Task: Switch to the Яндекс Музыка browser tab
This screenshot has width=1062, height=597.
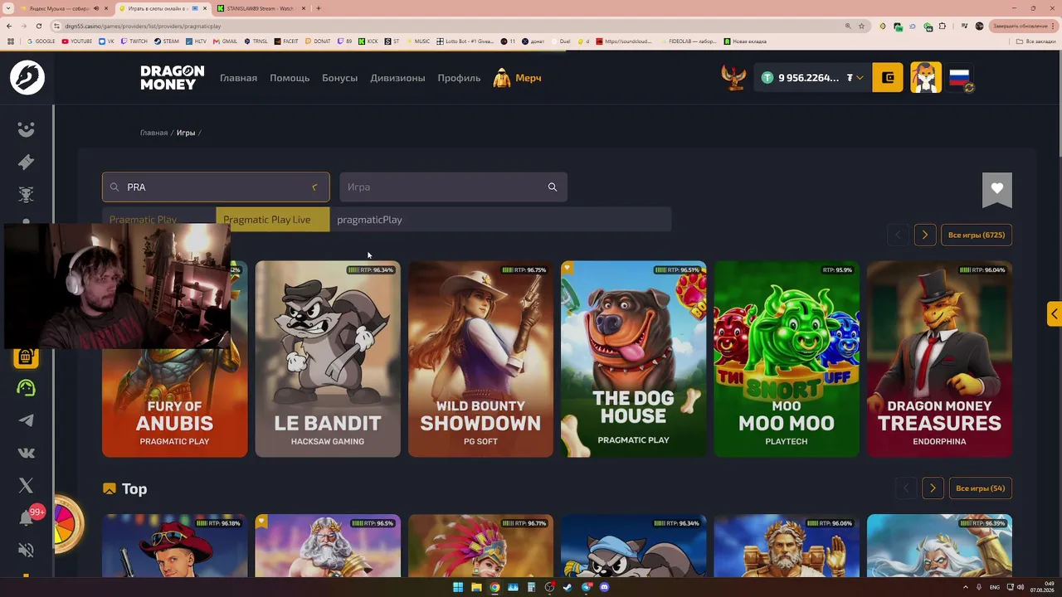Action: pos(60,8)
